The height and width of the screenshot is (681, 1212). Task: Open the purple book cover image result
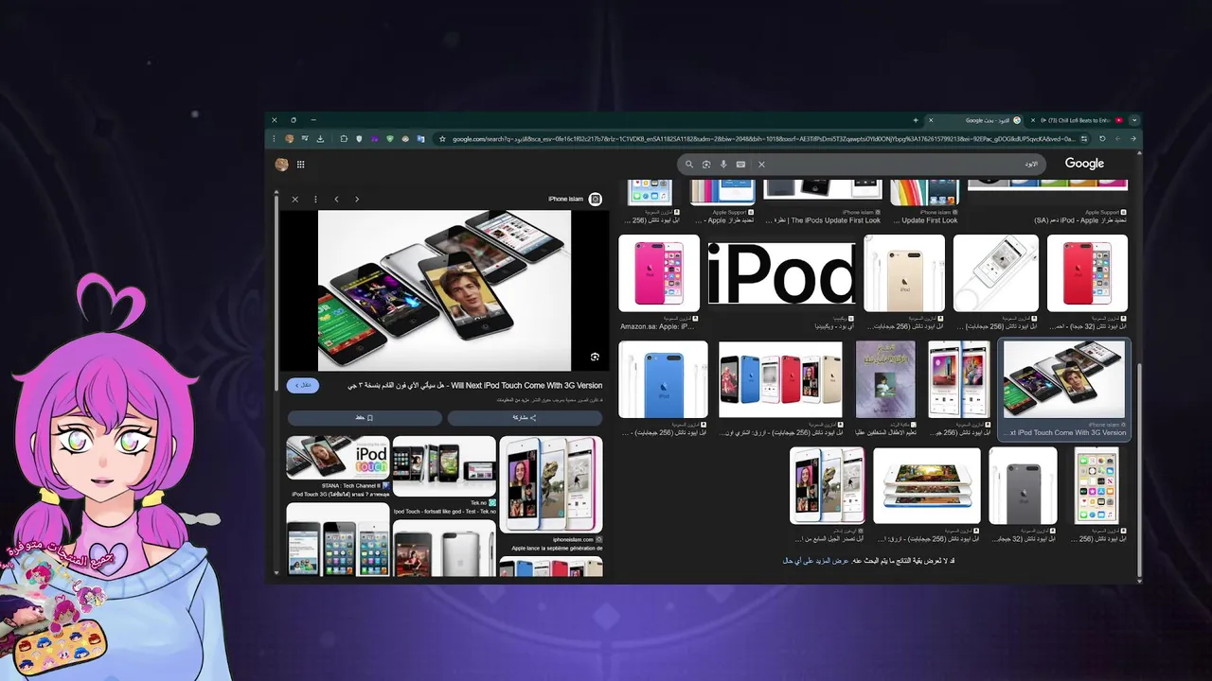(x=885, y=379)
